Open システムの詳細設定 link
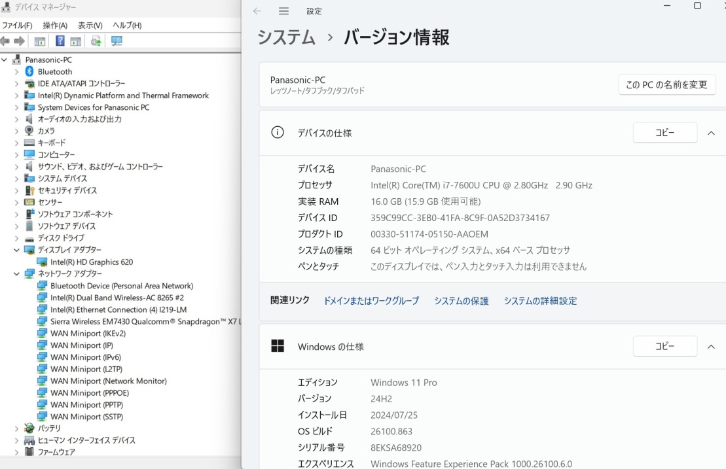Screen dimensions: 726x469 pyautogui.click(x=540, y=301)
